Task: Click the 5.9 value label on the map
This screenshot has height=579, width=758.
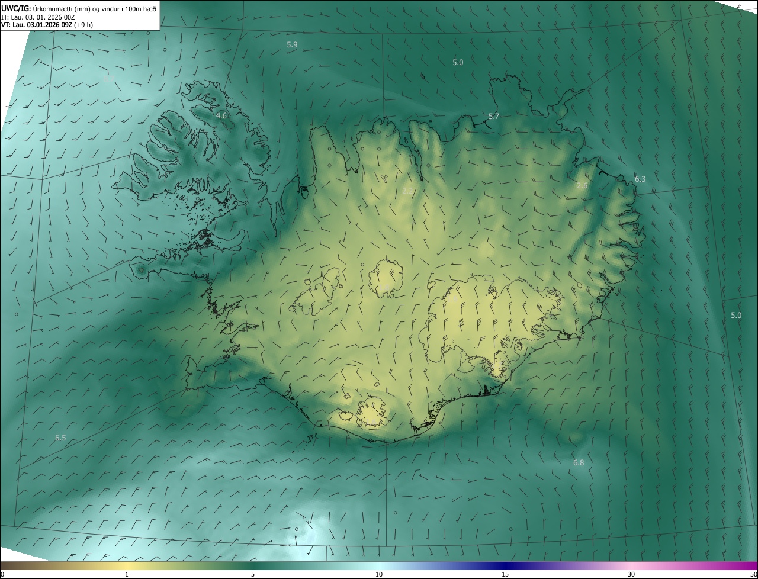Action: (292, 44)
